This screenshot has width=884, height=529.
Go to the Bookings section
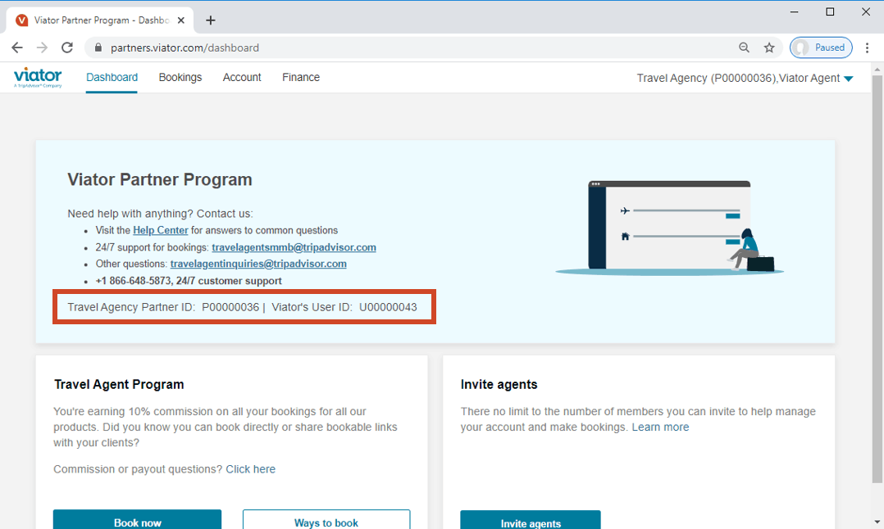[x=180, y=78]
